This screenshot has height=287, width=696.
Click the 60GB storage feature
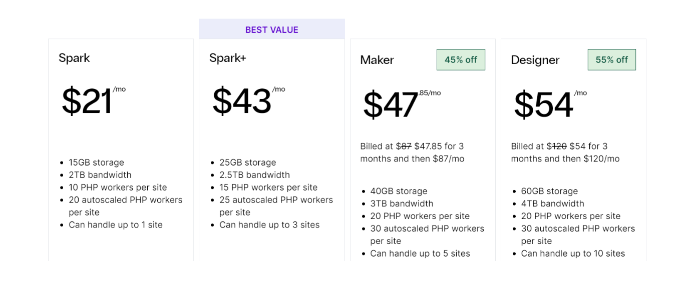pos(549,191)
